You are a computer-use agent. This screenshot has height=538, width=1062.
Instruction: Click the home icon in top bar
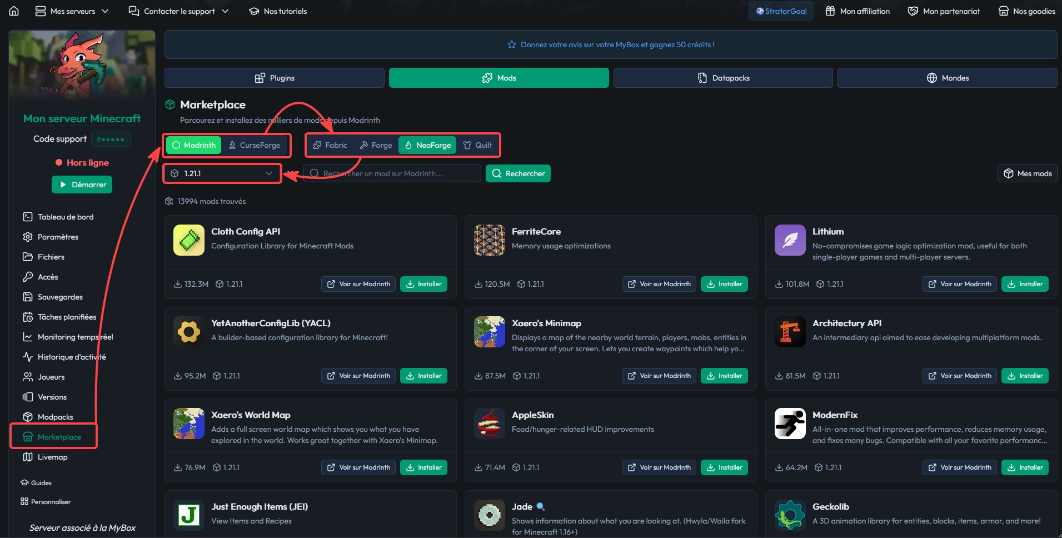click(14, 11)
